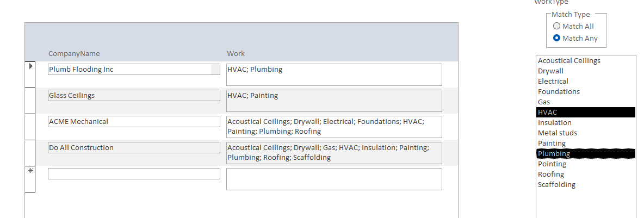Select Scaffolding in the work type list
Image resolution: width=644 pixels, height=218 pixels.
pyautogui.click(x=556, y=184)
